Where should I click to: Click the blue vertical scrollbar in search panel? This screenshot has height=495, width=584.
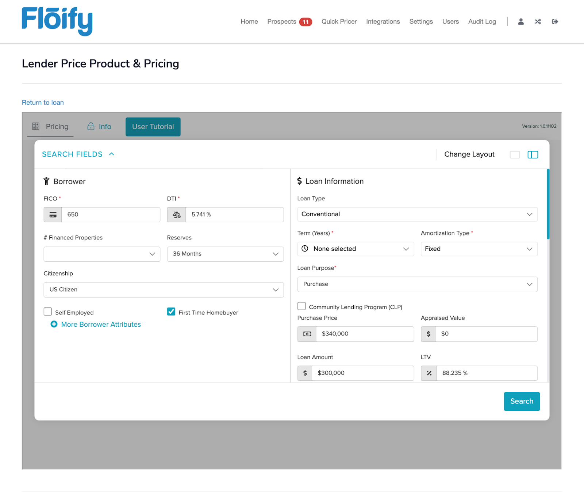tap(548, 204)
